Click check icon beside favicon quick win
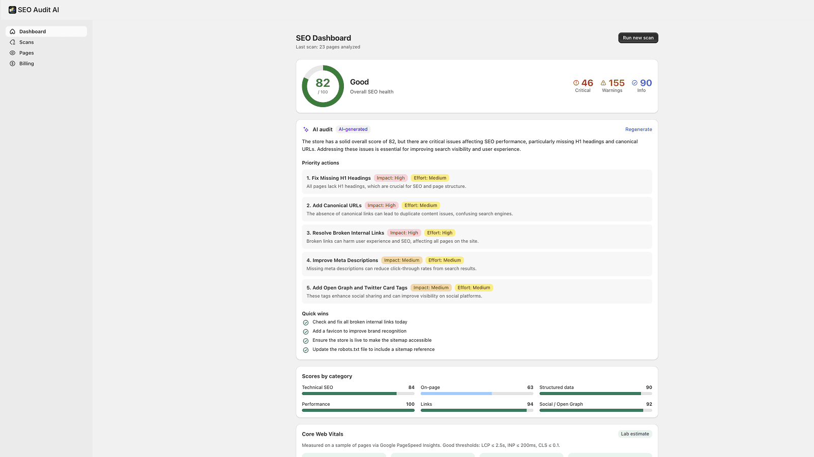814x457 pixels. (306, 332)
